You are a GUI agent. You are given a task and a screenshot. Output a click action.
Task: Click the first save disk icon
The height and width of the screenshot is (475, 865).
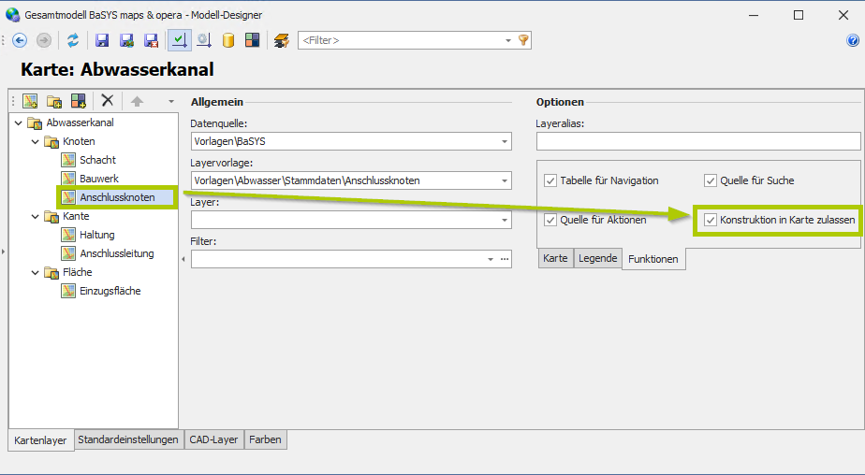click(102, 40)
